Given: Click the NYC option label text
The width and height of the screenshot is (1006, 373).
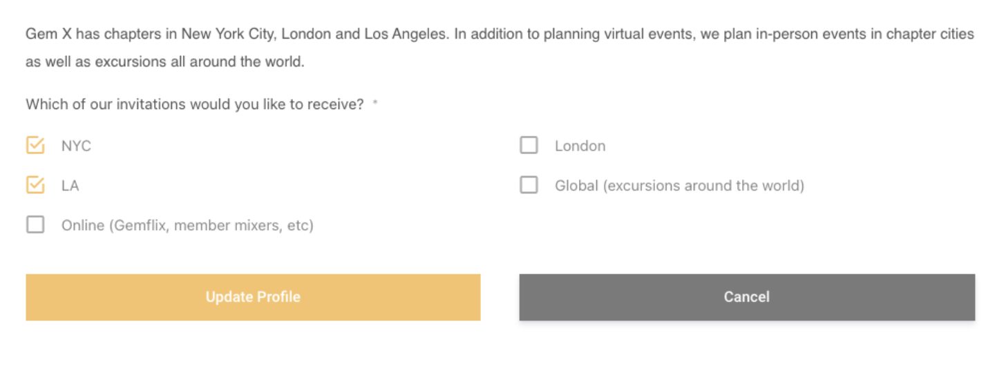Looking at the screenshot, I should 76,146.
